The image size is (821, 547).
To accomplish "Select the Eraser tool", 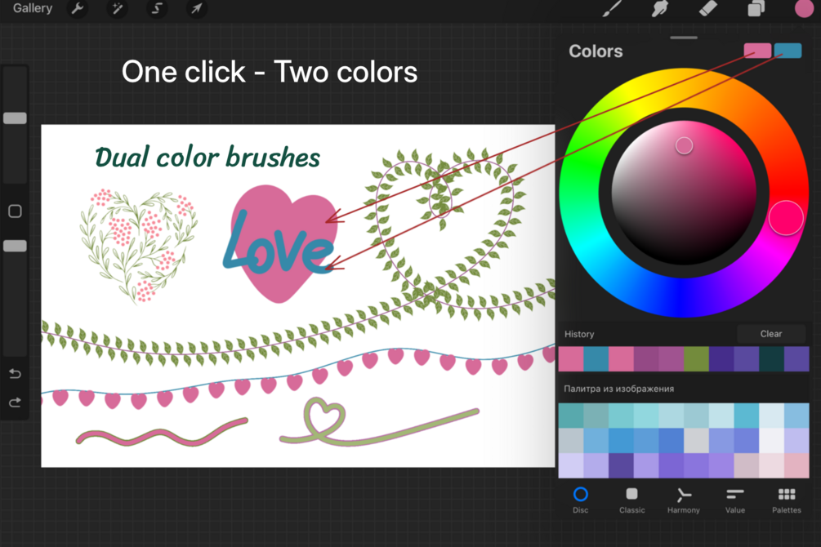I will (x=708, y=8).
